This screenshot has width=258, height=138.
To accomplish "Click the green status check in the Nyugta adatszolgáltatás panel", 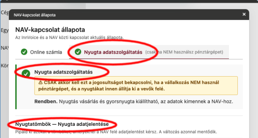I will [26, 73].
